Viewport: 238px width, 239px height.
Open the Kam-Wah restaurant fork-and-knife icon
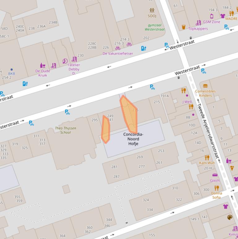(x=207, y=158)
